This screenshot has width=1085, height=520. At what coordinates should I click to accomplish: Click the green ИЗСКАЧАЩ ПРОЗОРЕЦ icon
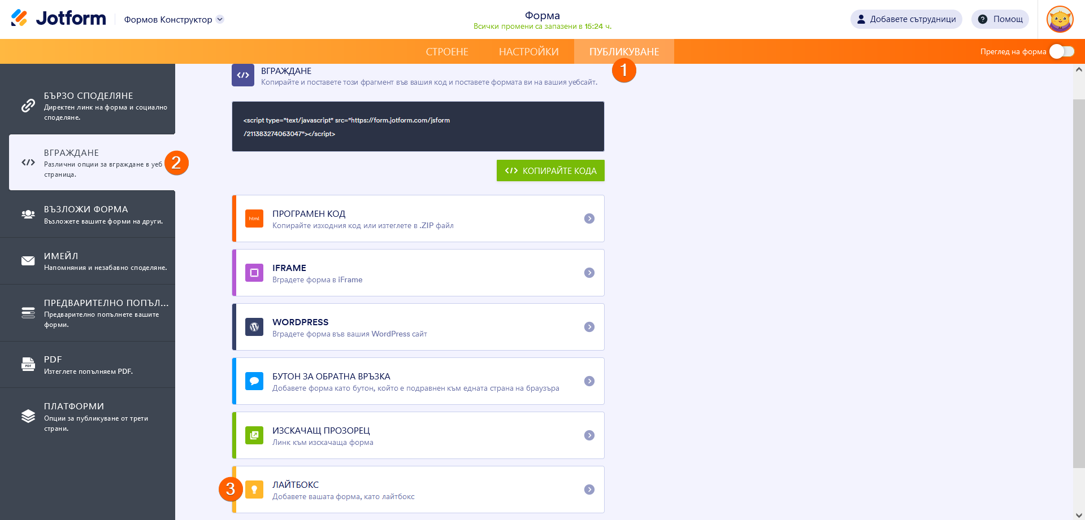pyautogui.click(x=254, y=435)
